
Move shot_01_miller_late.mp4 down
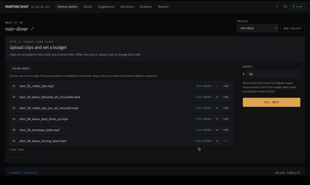[226, 86]
